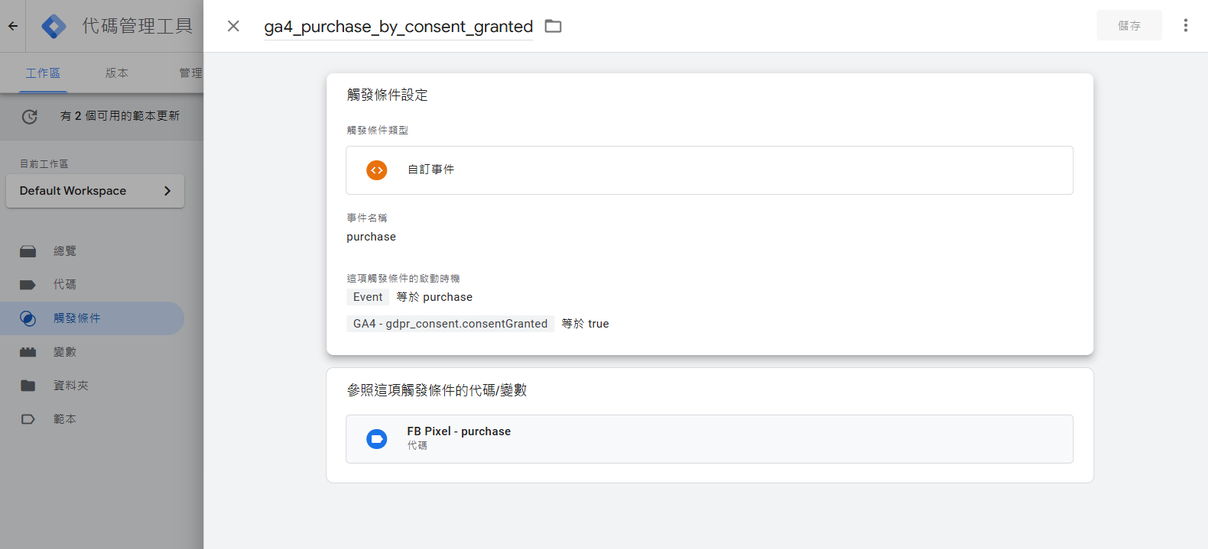Screen dimensions: 1208x549
Task: Open the 總覽 (Overview) sidebar icon
Action: coord(28,250)
